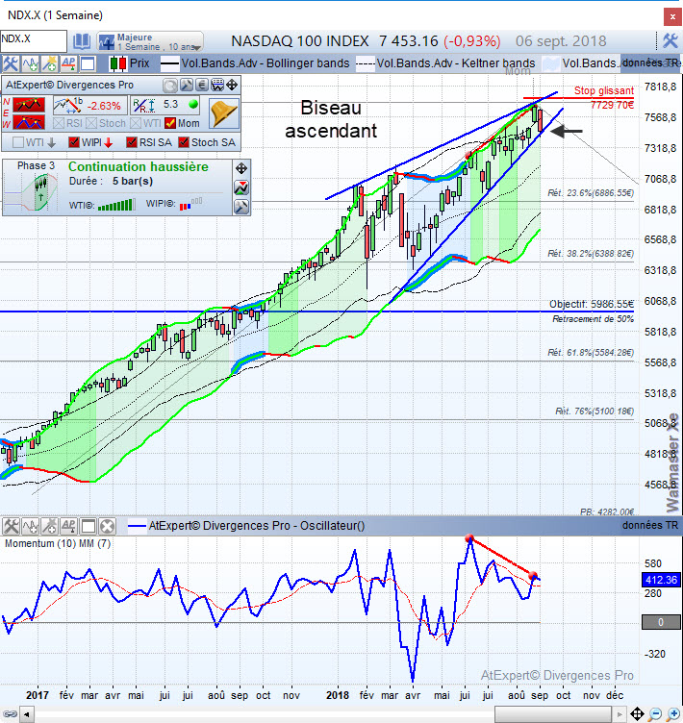Add an indicator to the oscillator panel
The image size is (683, 723).
click(x=31, y=526)
